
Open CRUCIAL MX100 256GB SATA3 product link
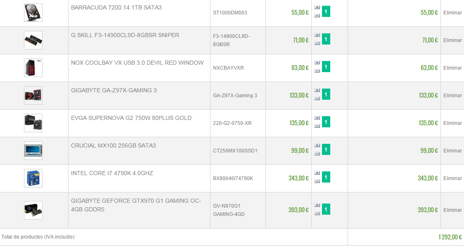[x=114, y=145]
